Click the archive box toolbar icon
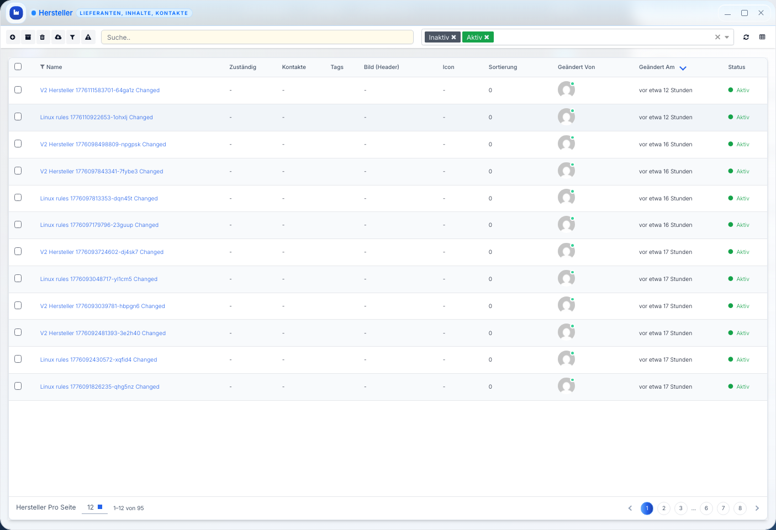The height and width of the screenshot is (530, 776). click(x=28, y=37)
